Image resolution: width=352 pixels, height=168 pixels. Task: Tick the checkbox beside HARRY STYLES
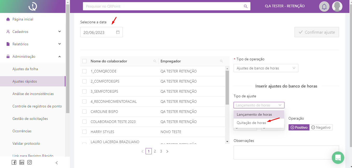coord(84,132)
